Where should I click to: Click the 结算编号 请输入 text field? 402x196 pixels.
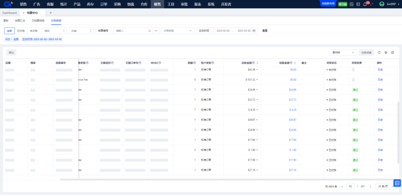click(131, 31)
